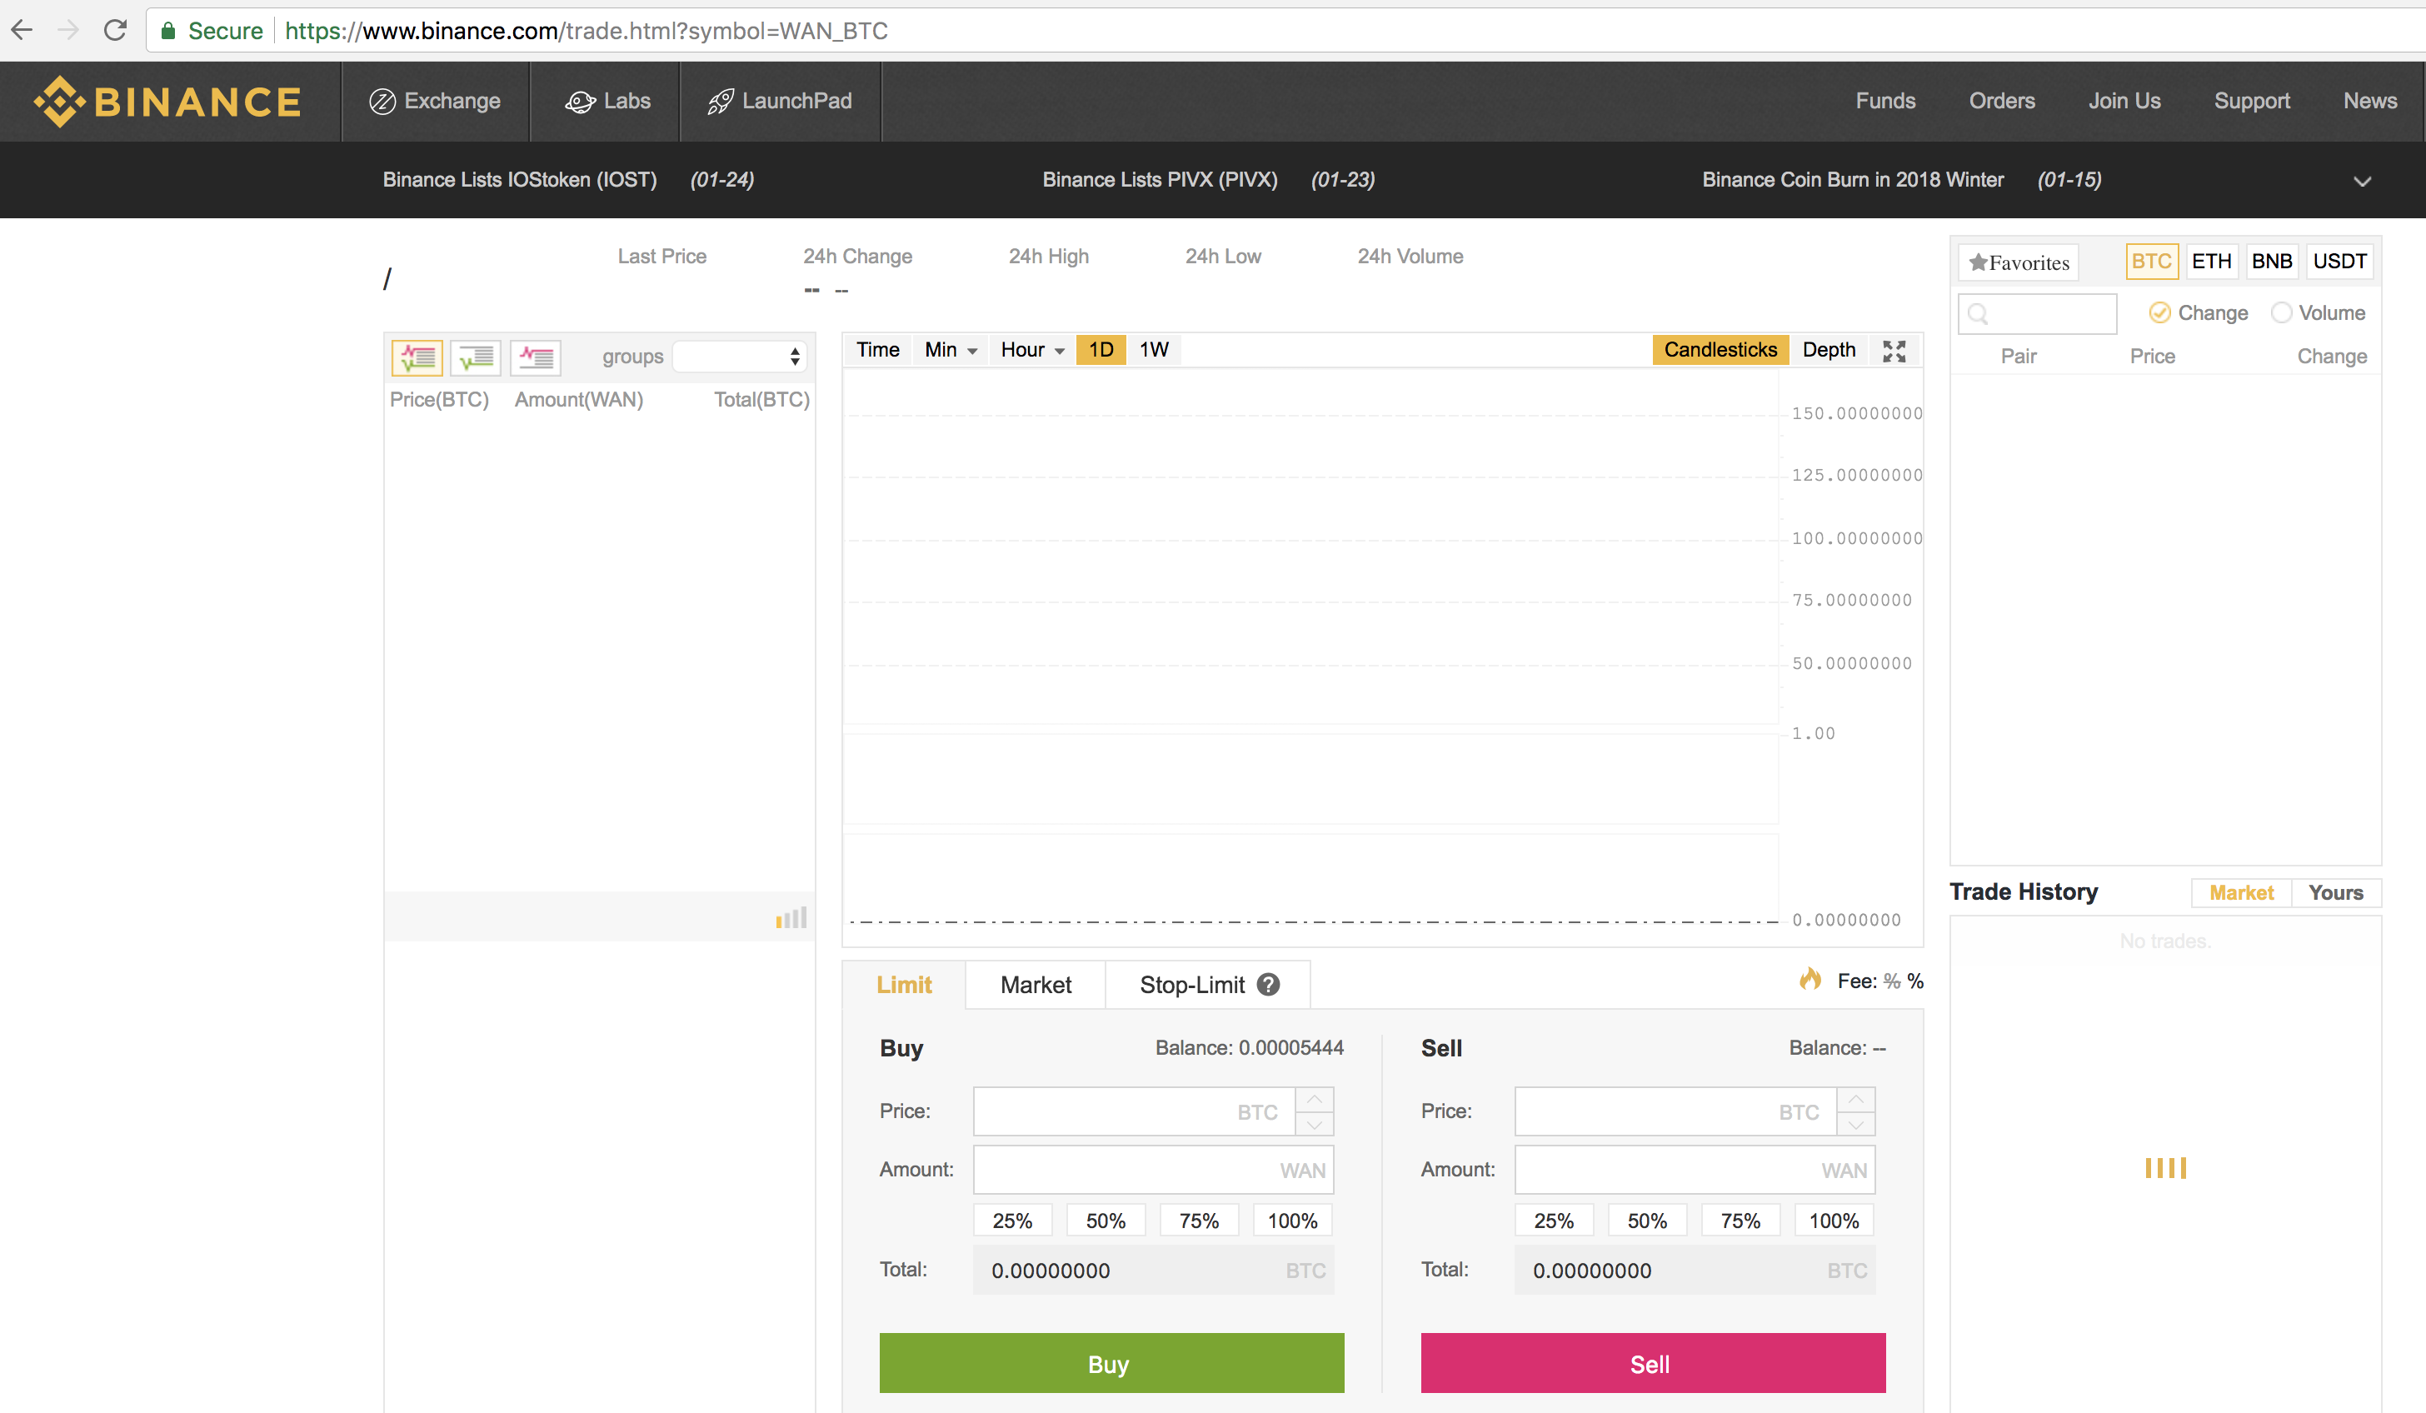Open Binance Lists IOStoken (IOST) announcement

(520, 180)
